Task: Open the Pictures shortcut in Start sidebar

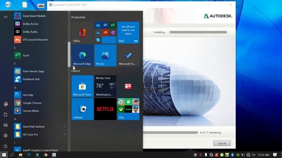Action: coord(6,125)
